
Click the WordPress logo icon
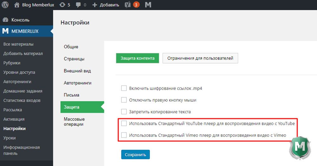5,5
